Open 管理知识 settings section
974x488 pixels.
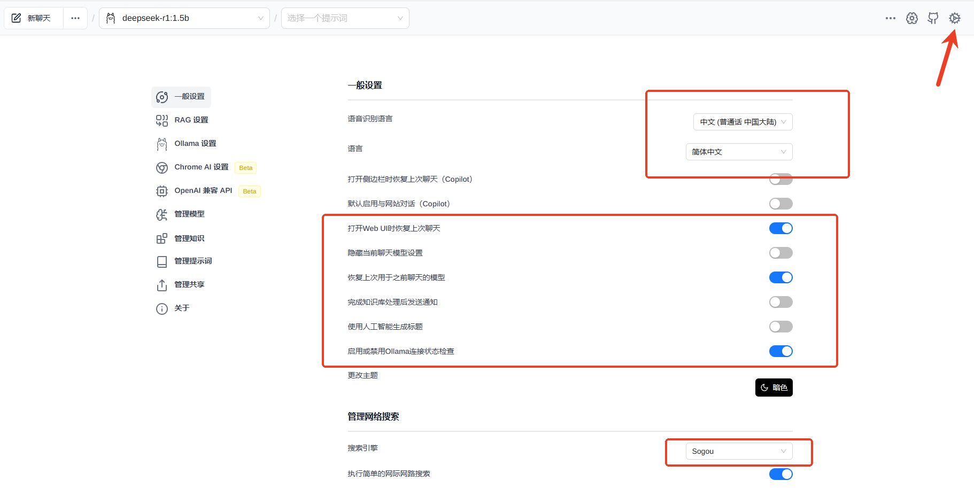189,238
